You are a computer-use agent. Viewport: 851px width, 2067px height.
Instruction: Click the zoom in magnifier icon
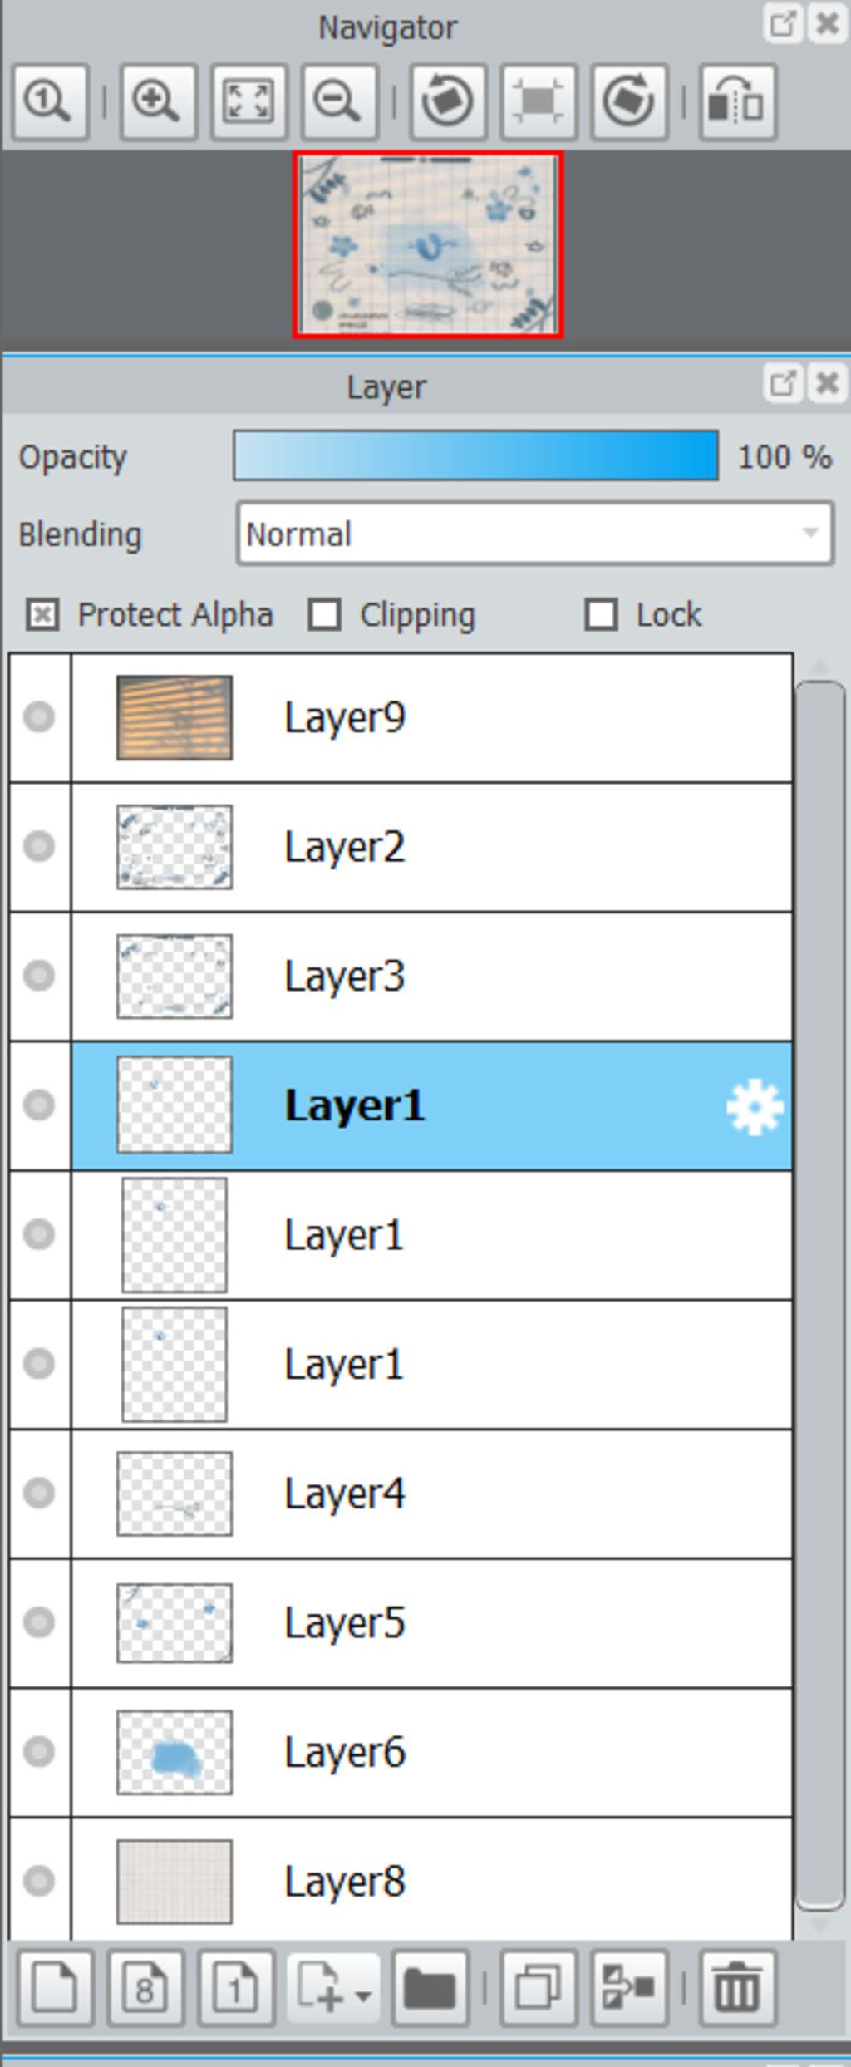point(158,102)
